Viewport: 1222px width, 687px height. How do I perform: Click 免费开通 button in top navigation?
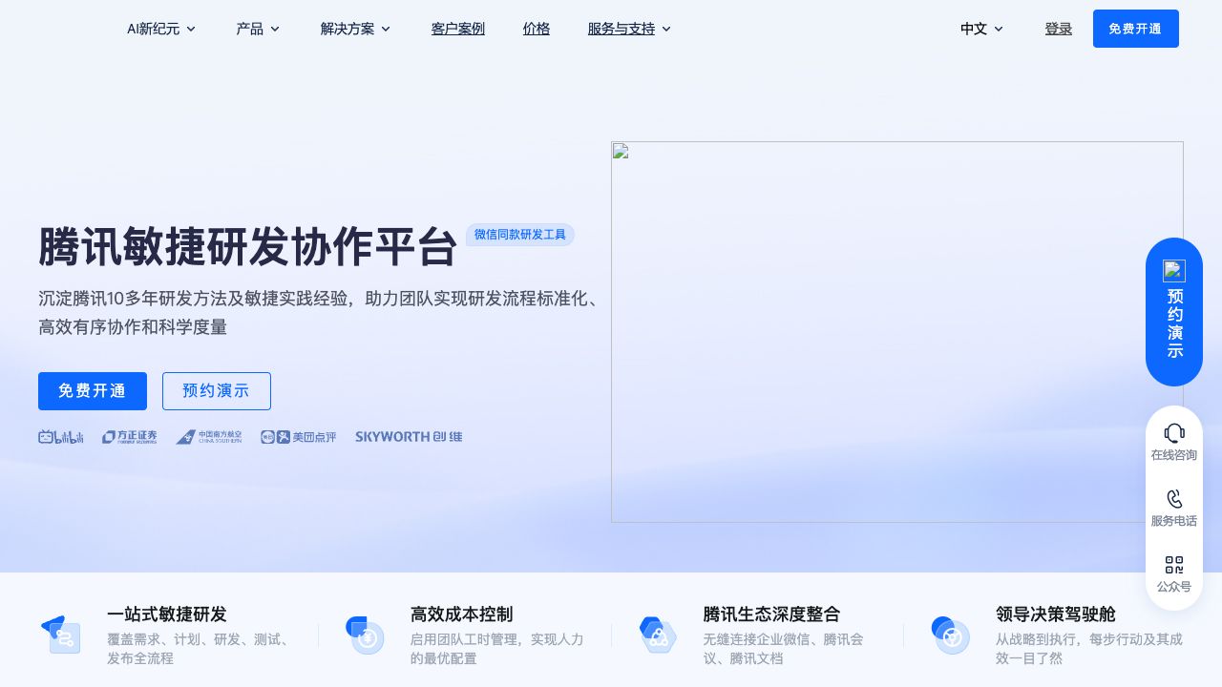(1135, 29)
